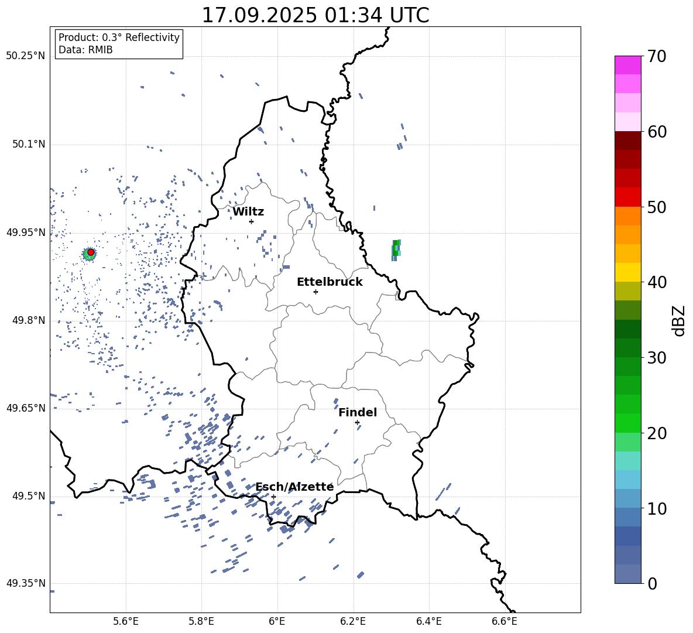This screenshot has height=633, width=693.
Task: Click the 49.65°N latitude label
Action: pyautogui.click(x=26, y=408)
